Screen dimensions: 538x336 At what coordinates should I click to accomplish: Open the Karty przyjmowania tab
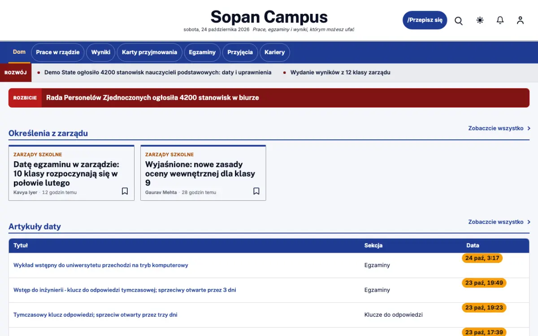click(150, 52)
